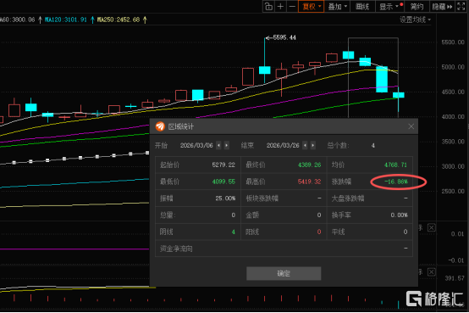The height and width of the screenshot is (313, 469).
Task: Click the large cyan bearish candlestick
Action: 382,79
